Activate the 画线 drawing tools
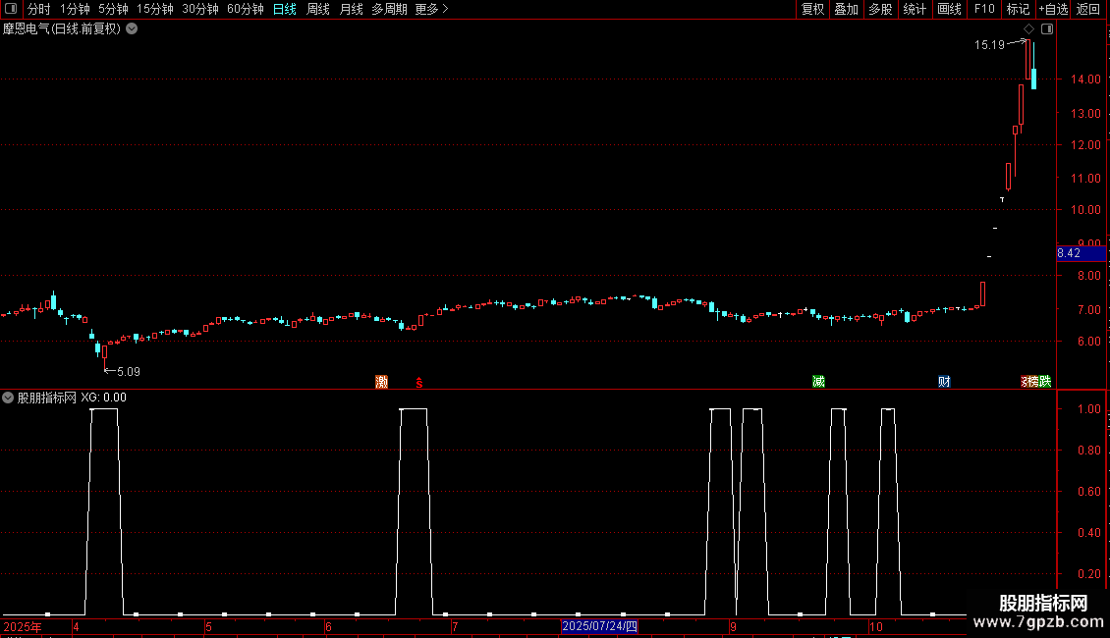Screen dimensions: 1110x638 (x=949, y=9)
